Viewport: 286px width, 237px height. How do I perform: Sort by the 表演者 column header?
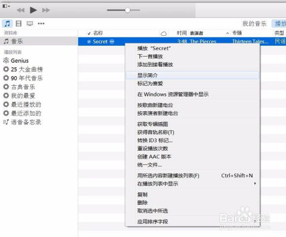click(197, 33)
